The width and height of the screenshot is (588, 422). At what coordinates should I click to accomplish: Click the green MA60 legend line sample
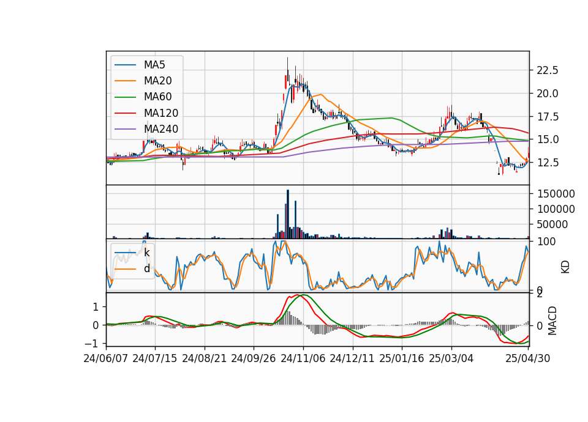pos(125,97)
